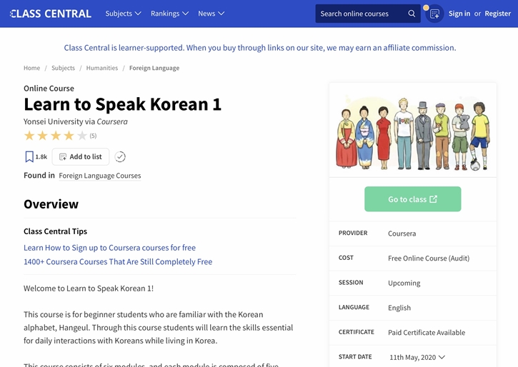Click the Learn to Speak Korean 1 title
The height and width of the screenshot is (367, 518).
(x=122, y=104)
